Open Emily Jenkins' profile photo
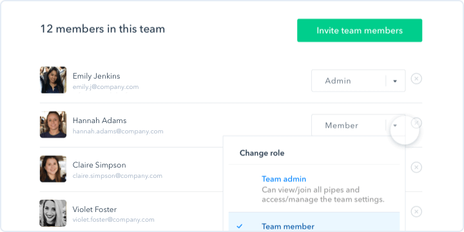Viewport: 464px width, 232px height. point(53,80)
